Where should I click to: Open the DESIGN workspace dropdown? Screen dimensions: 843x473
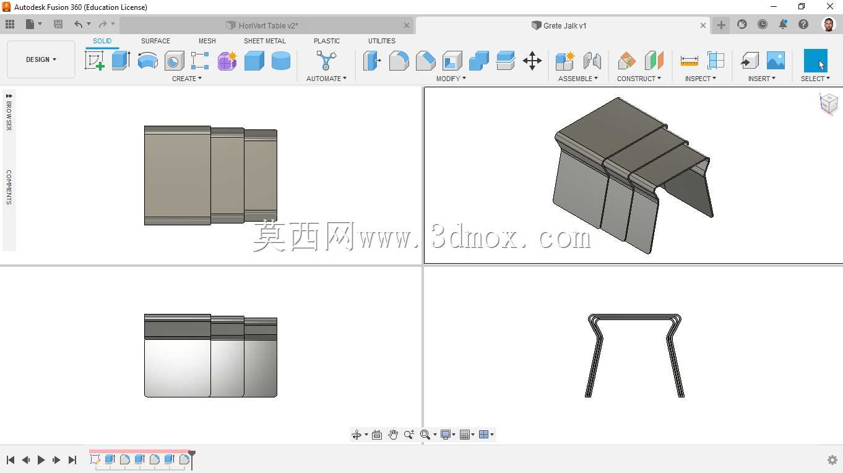[41, 59]
